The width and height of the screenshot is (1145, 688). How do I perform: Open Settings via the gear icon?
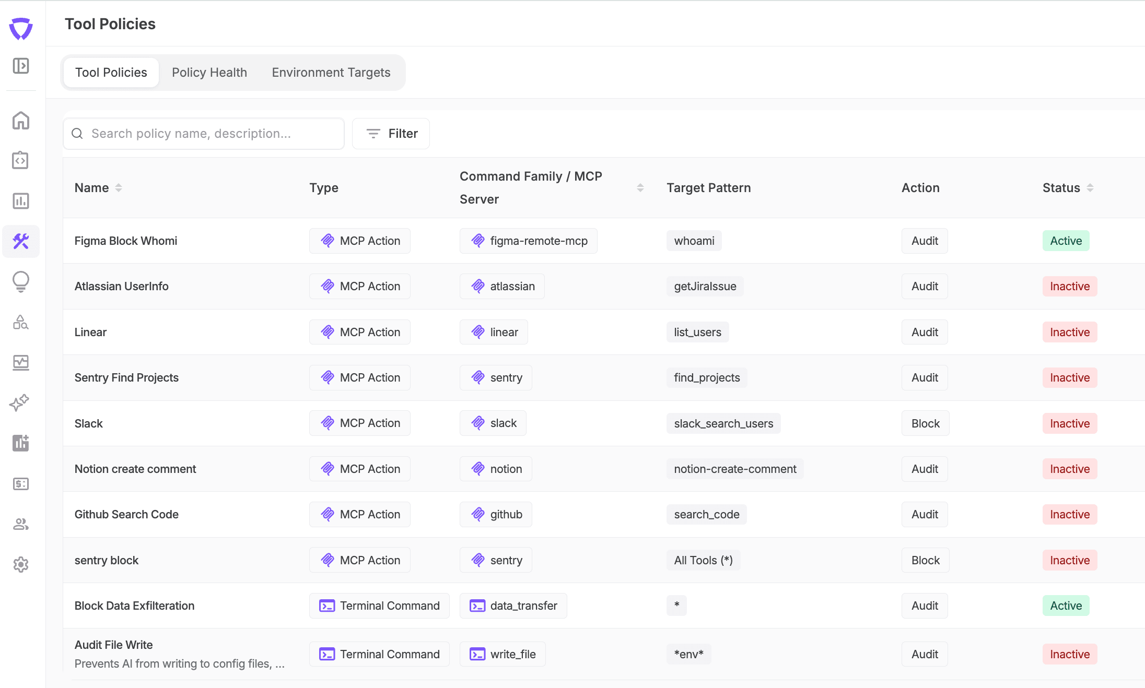[x=21, y=565]
